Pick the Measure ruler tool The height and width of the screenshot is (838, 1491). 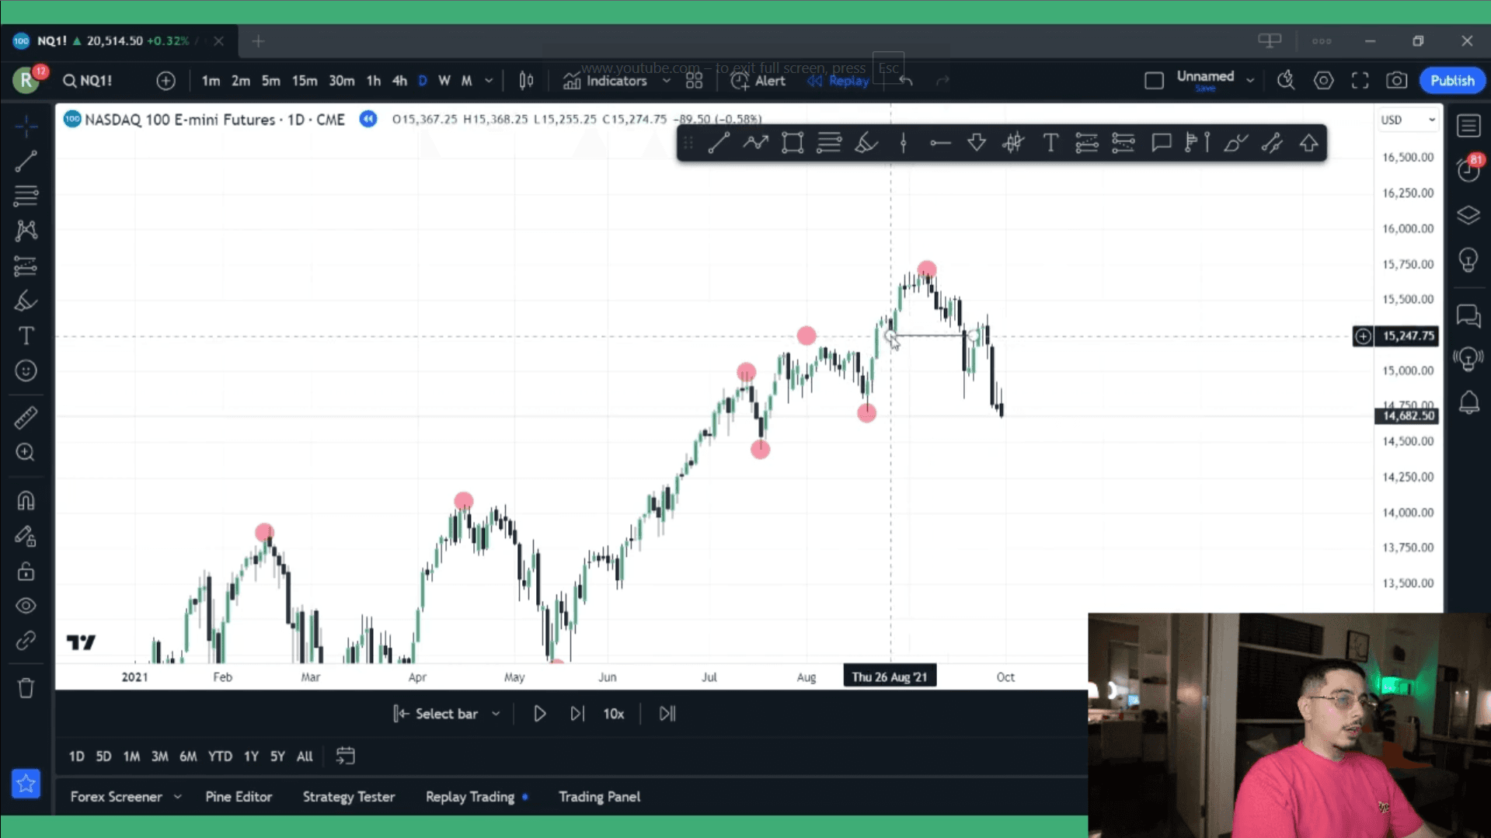(x=26, y=418)
